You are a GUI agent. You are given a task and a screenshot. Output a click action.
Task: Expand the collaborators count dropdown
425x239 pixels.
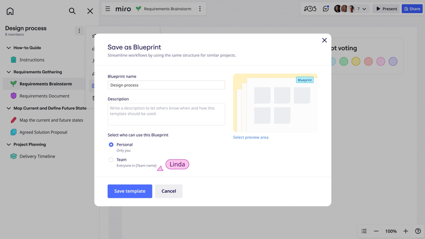click(x=364, y=9)
